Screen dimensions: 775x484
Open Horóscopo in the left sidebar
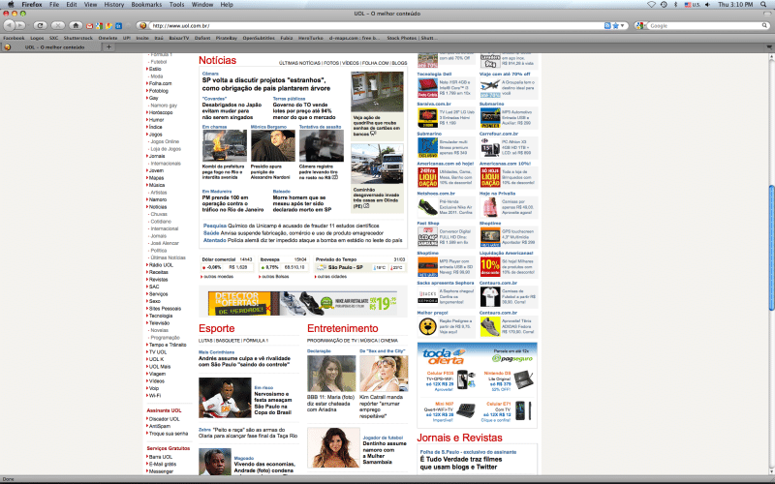pyautogui.click(x=161, y=112)
